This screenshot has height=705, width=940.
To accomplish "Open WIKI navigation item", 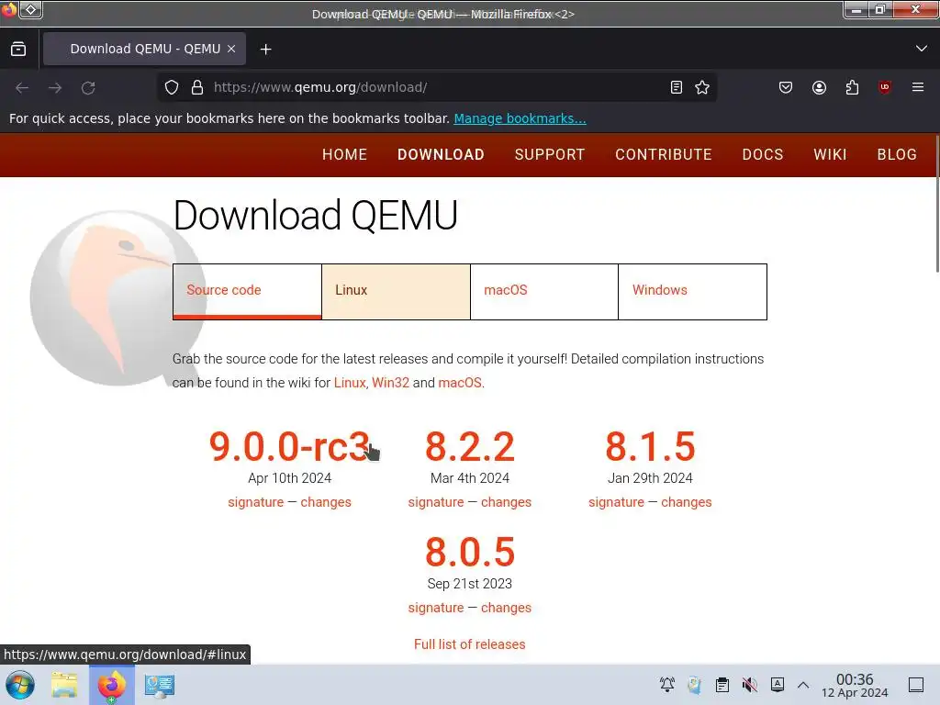I will [830, 154].
